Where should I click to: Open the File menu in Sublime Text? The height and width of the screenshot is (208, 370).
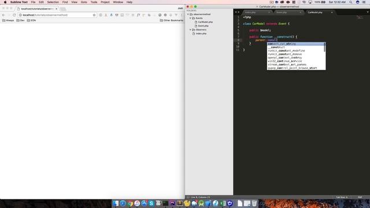33,2
